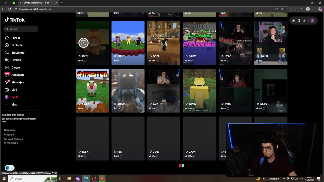The height and width of the screenshot is (182, 324).
Task: Open the loading video with 11.3K views
Action: pos(92,139)
